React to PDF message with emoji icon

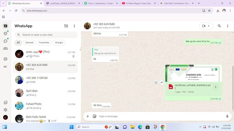pos(156,83)
